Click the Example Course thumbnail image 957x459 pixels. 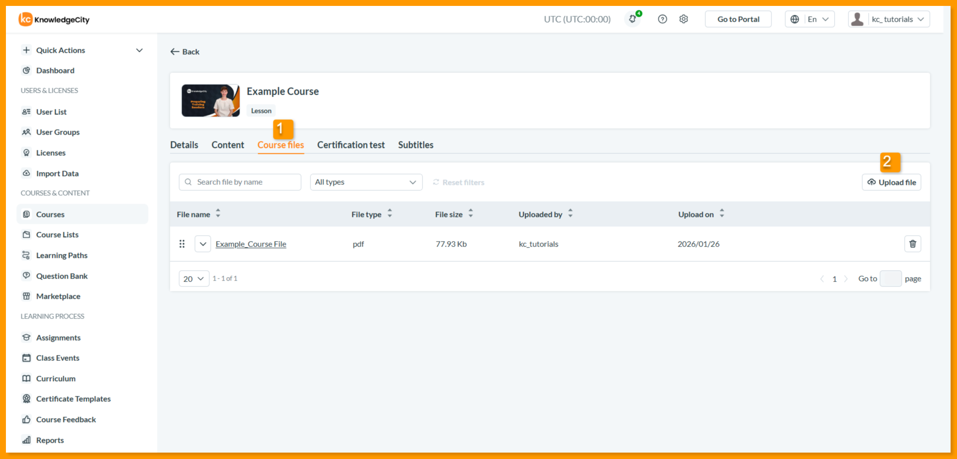coord(211,101)
